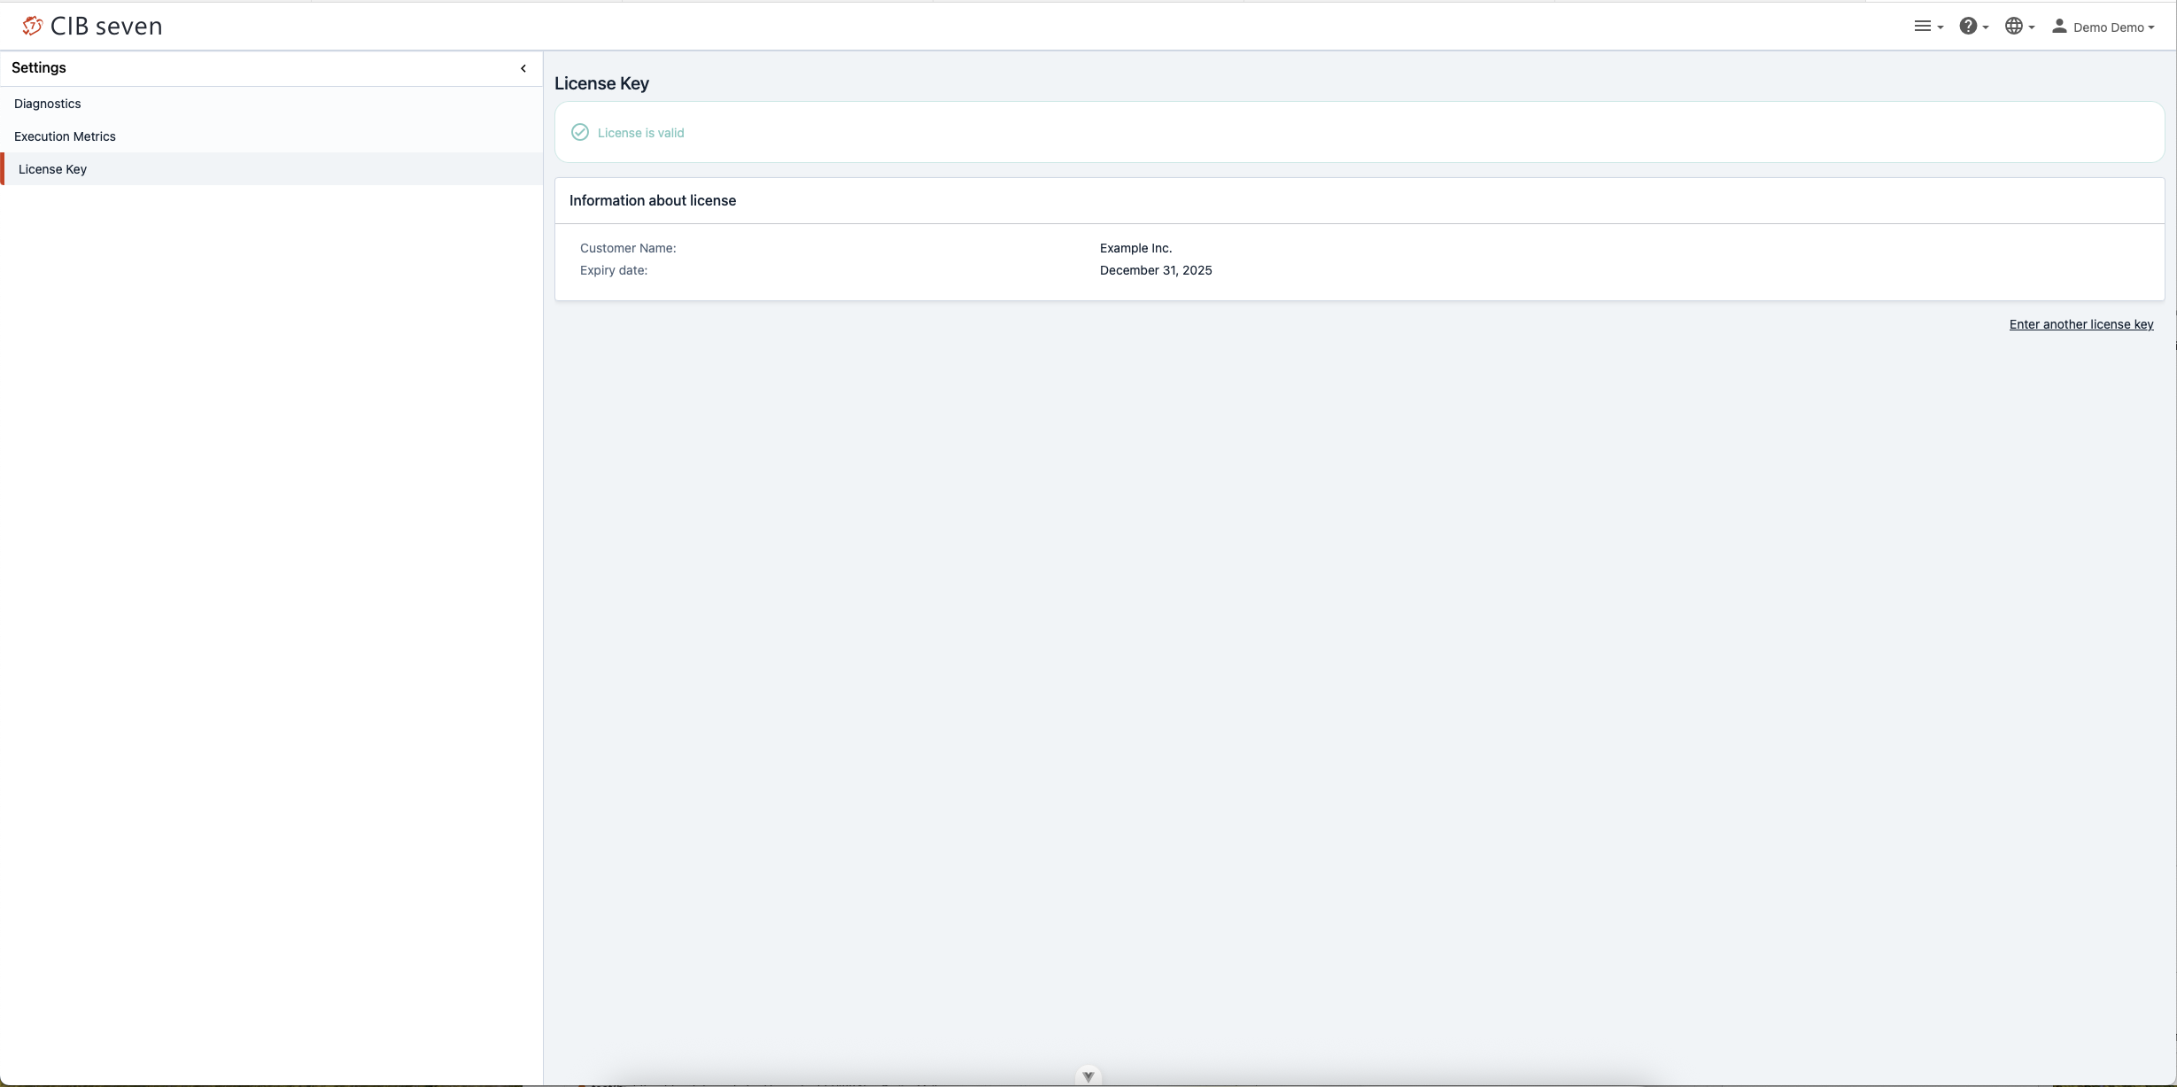Click the globe language icon
The width and height of the screenshot is (2177, 1087).
pyautogui.click(x=2013, y=27)
